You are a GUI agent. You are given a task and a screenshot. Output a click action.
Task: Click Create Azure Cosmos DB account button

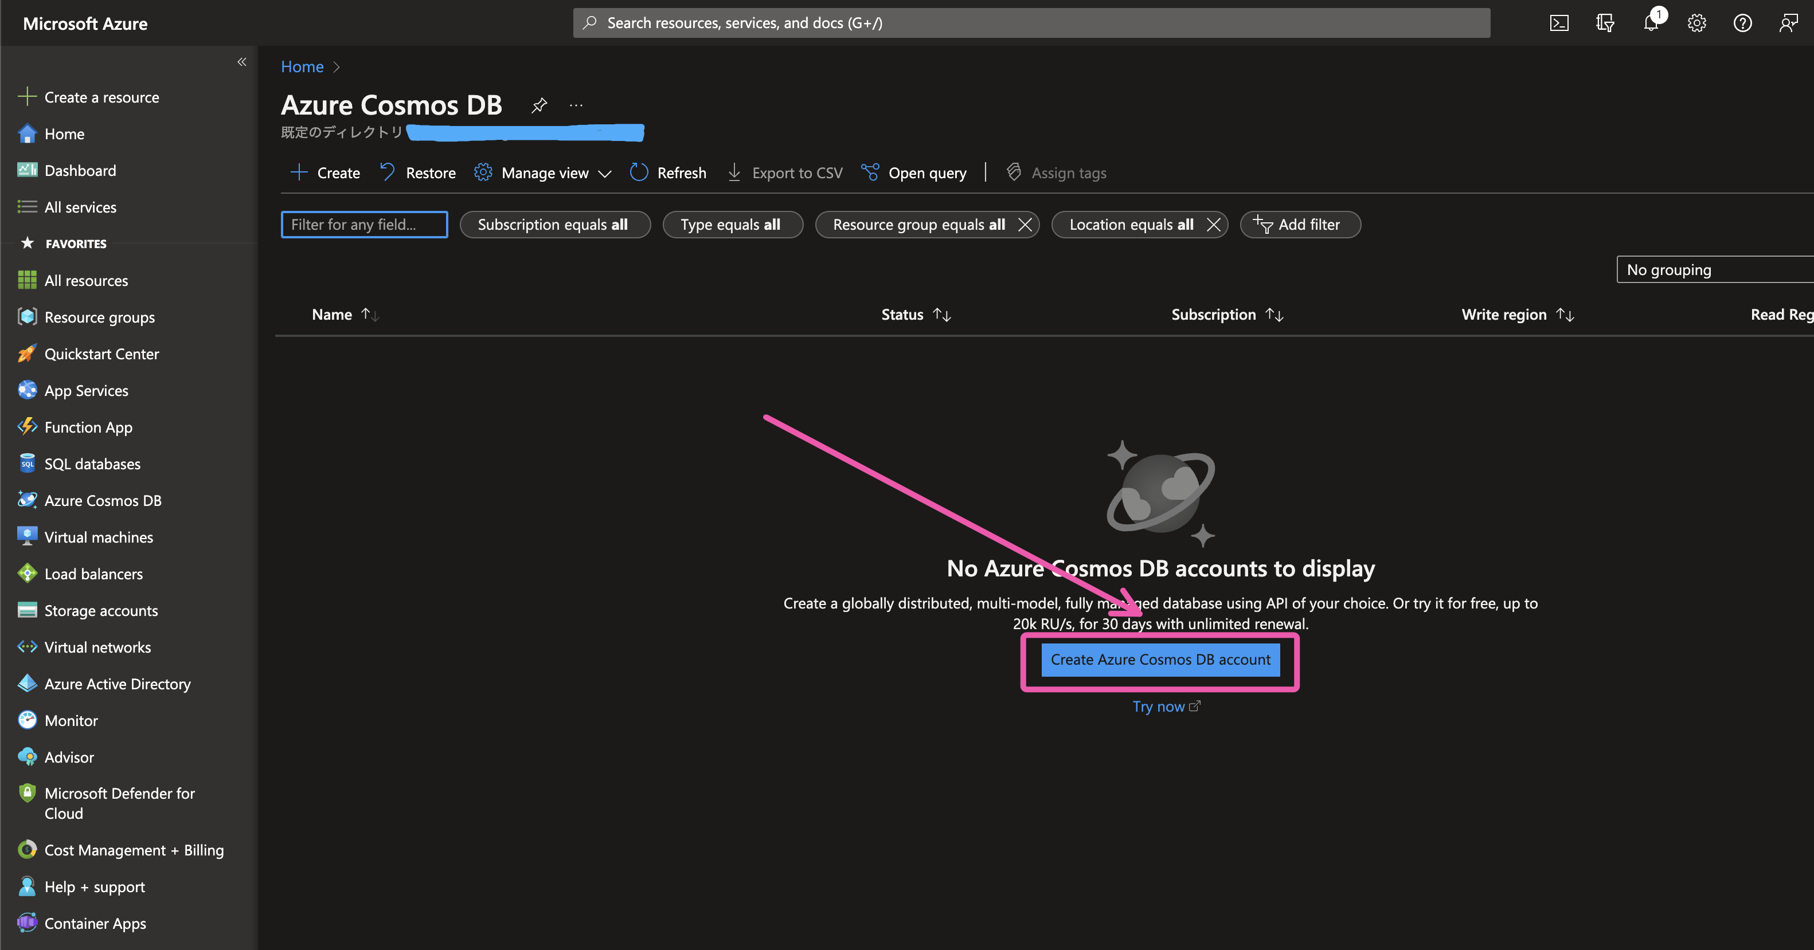[1160, 659]
